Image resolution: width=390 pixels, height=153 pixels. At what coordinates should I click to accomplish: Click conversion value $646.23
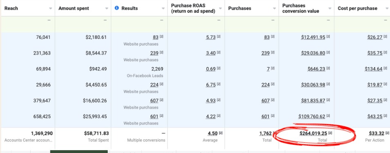(x=316, y=69)
